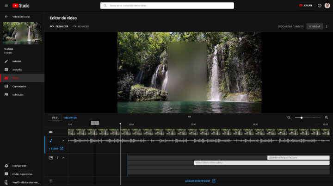Click + Audio link
This screenshot has height=186, width=333.
point(53,149)
